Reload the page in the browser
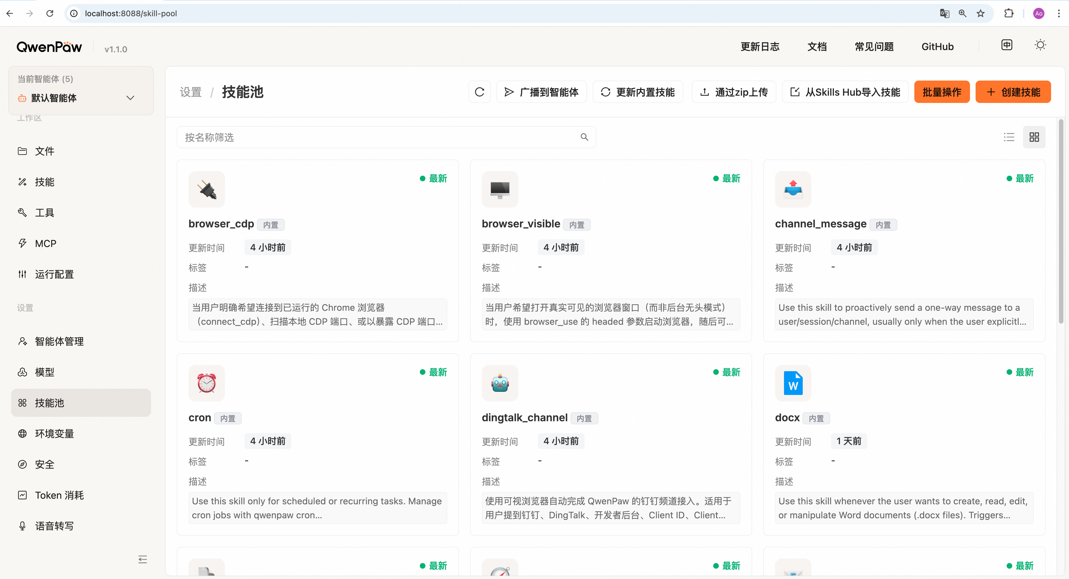The width and height of the screenshot is (1069, 579). coord(50,13)
